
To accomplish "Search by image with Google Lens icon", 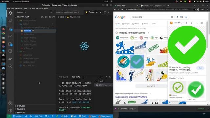I will pyautogui.click(x=181, y=17).
